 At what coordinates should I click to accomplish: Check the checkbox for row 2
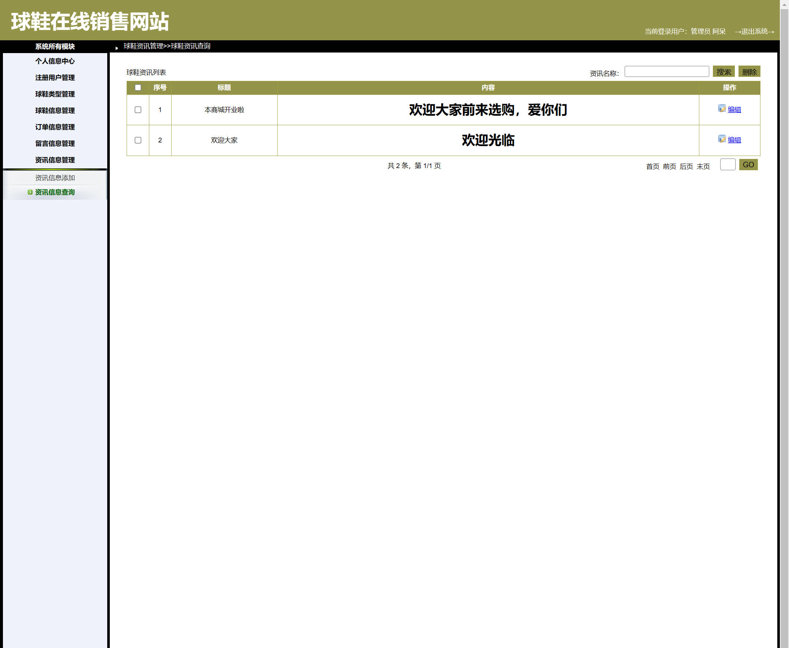point(138,140)
